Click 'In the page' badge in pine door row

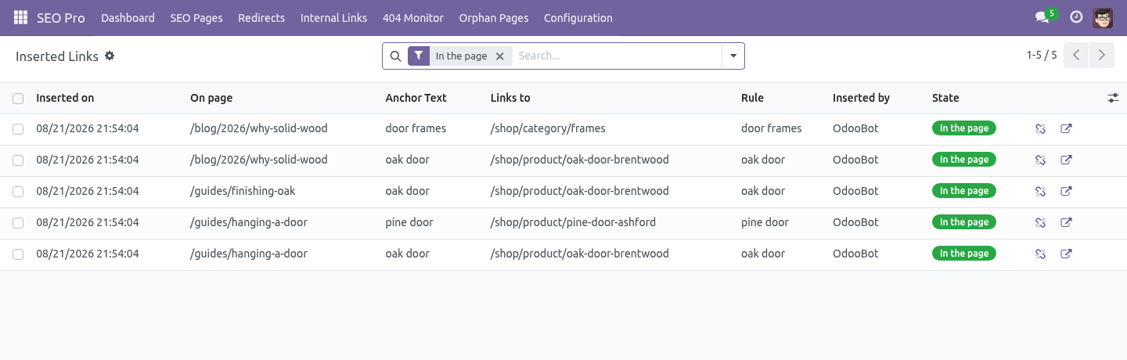pos(963,222)
